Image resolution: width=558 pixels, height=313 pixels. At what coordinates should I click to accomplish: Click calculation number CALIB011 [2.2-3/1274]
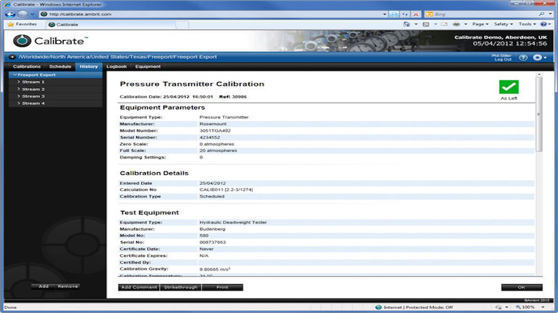pyautogui.click(x=226, y=190)
